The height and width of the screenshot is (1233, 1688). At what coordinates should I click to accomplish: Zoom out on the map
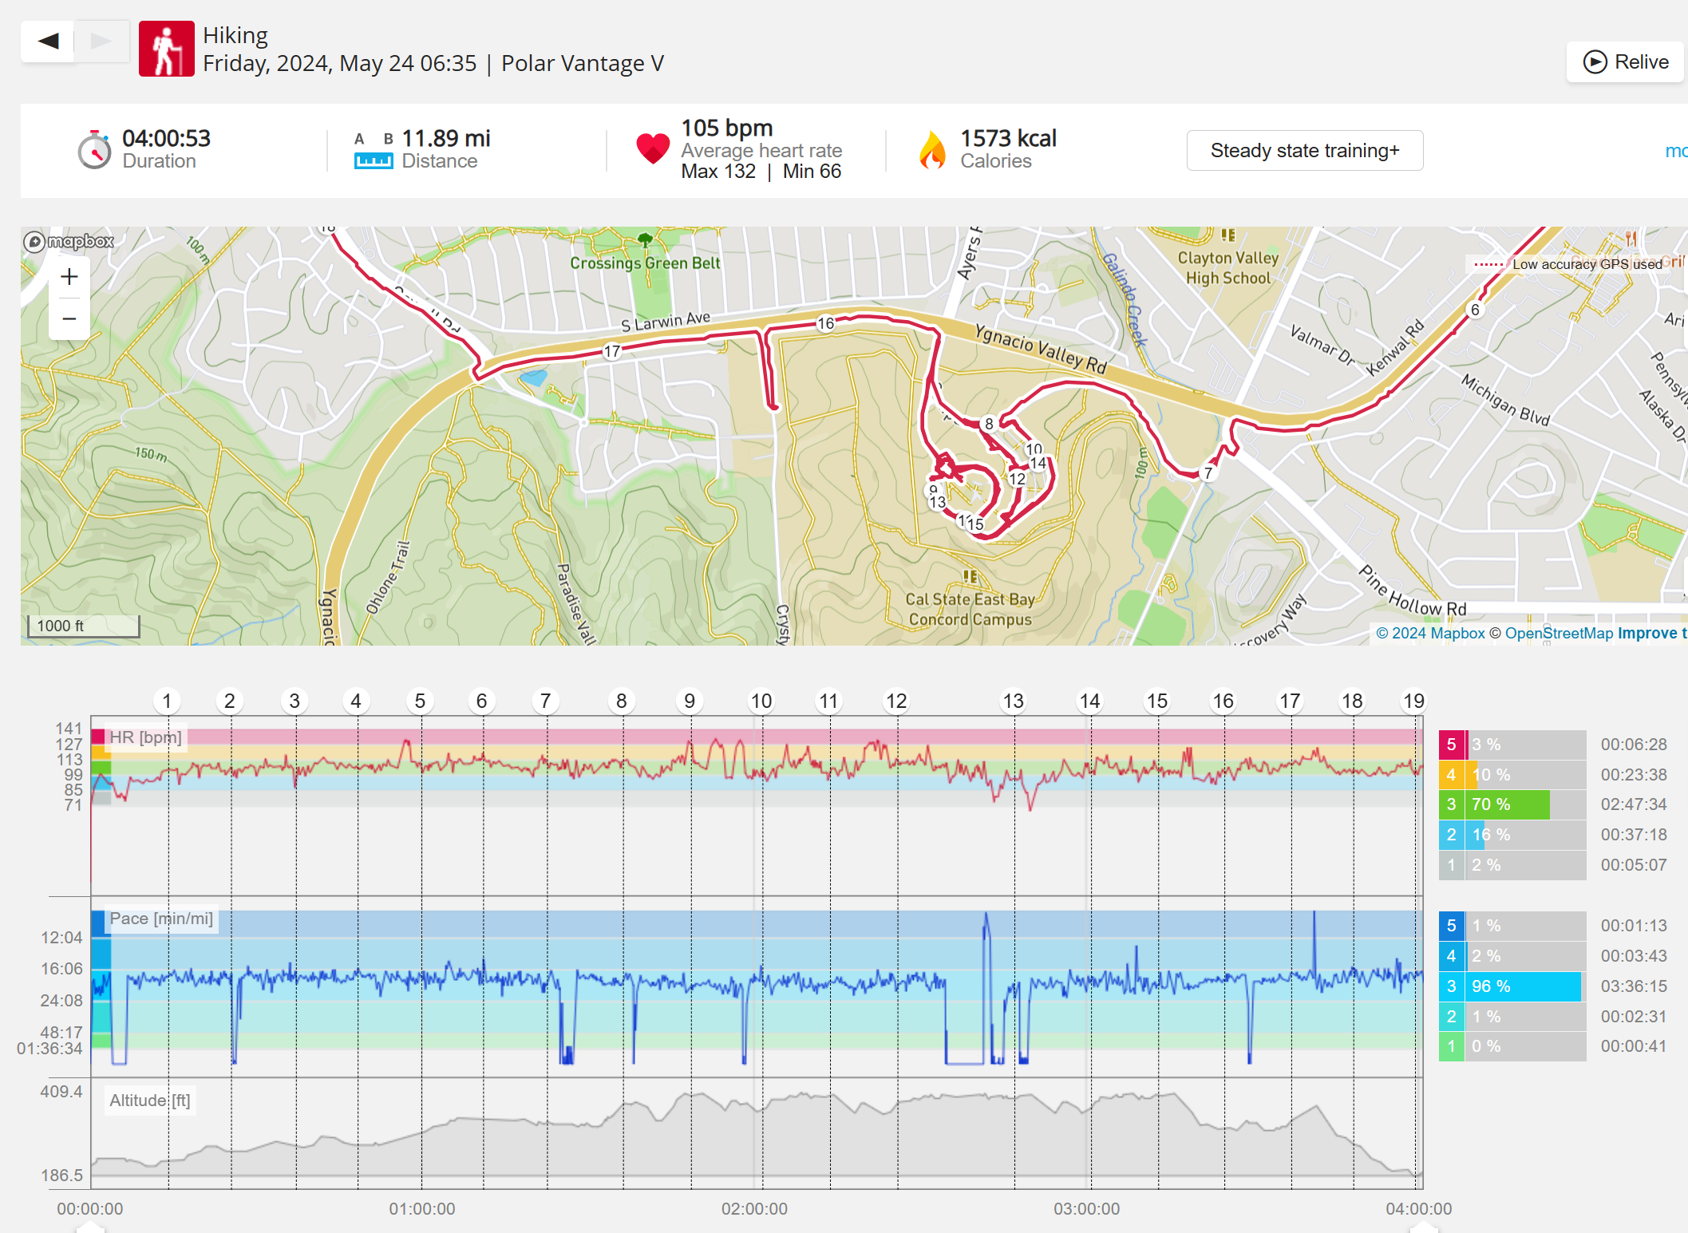(x=69, y=319)
